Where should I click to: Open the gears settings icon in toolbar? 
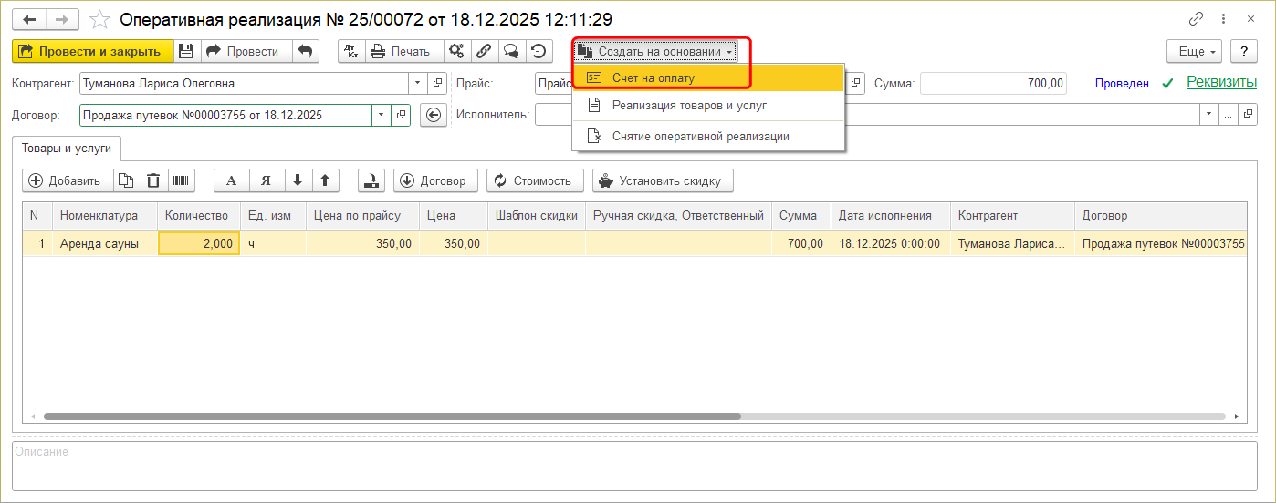457,51
